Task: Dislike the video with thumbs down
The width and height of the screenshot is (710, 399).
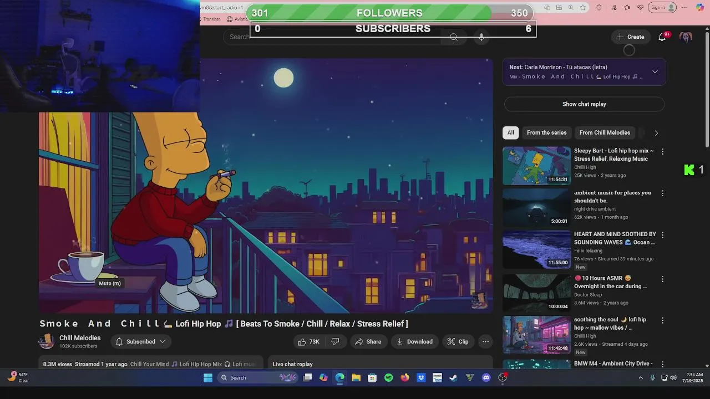Action: tap(335, 341)
